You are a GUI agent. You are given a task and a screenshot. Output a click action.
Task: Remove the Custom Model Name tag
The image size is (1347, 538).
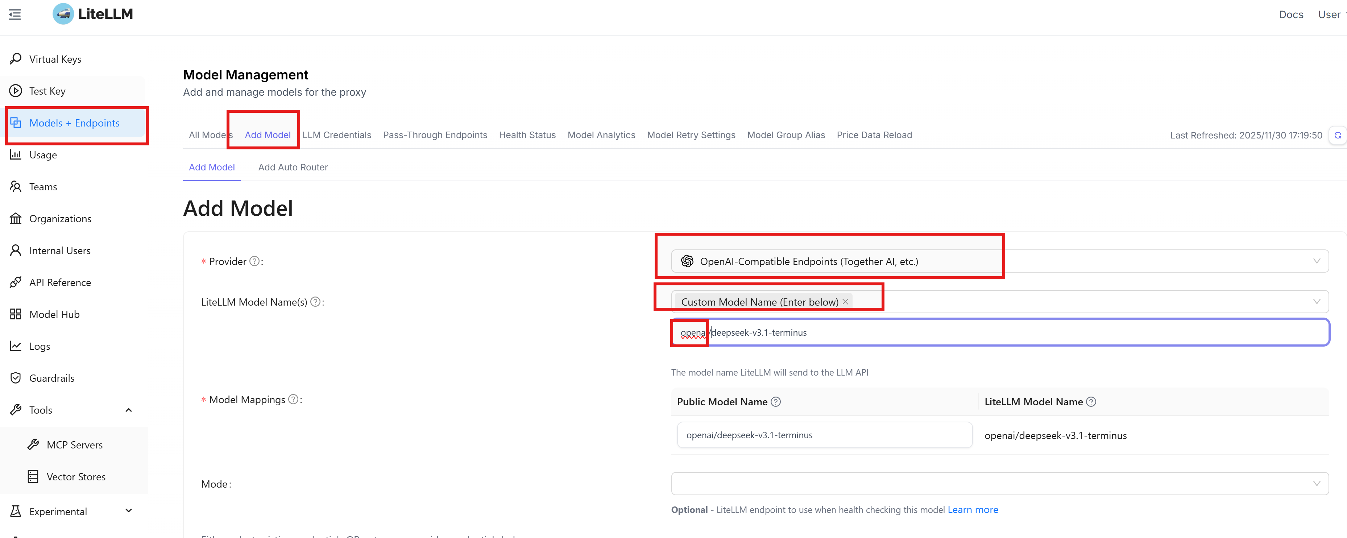[845, 302]
